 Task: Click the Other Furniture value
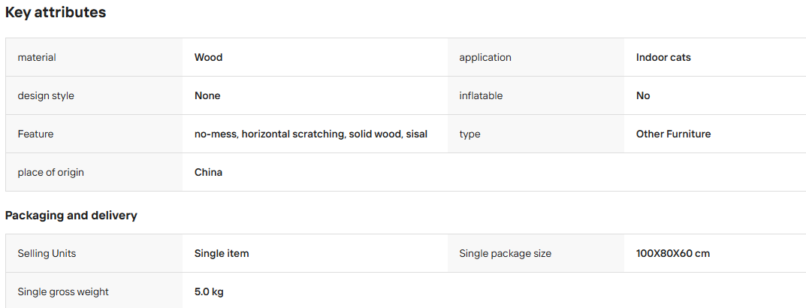(673, 134)
